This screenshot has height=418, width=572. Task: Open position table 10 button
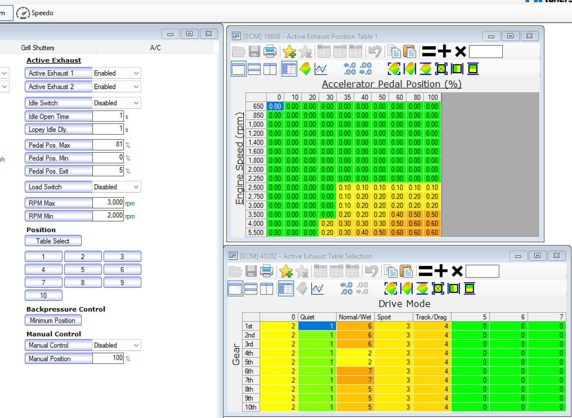43,295
